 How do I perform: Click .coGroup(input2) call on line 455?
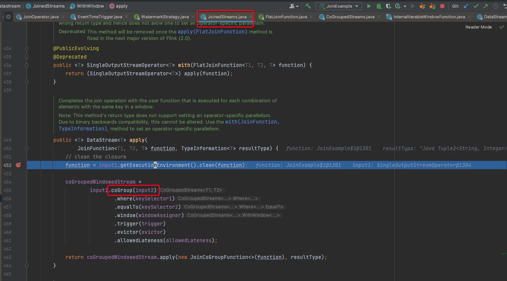(133, 190)
